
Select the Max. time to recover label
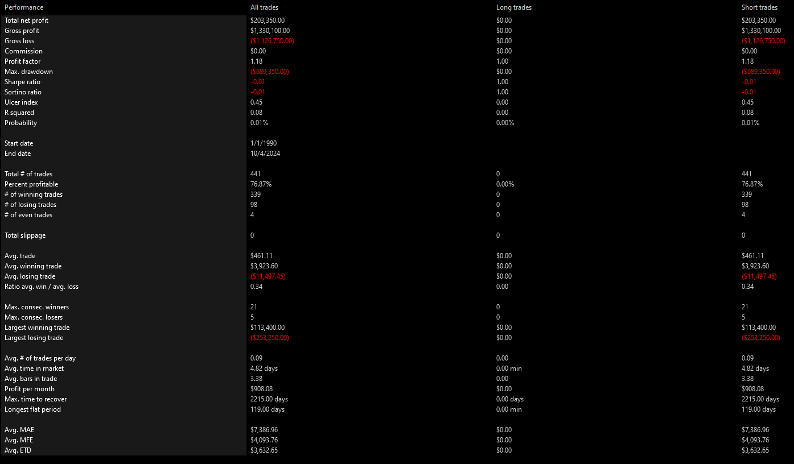[x=35, y=399]
